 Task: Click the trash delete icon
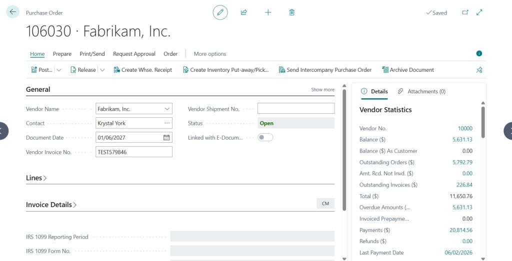pos(292,12)
